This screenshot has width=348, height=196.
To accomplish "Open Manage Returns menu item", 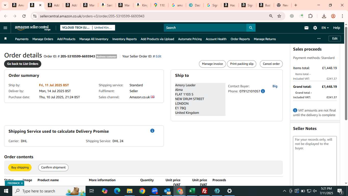I will click(x=265, y=39).
